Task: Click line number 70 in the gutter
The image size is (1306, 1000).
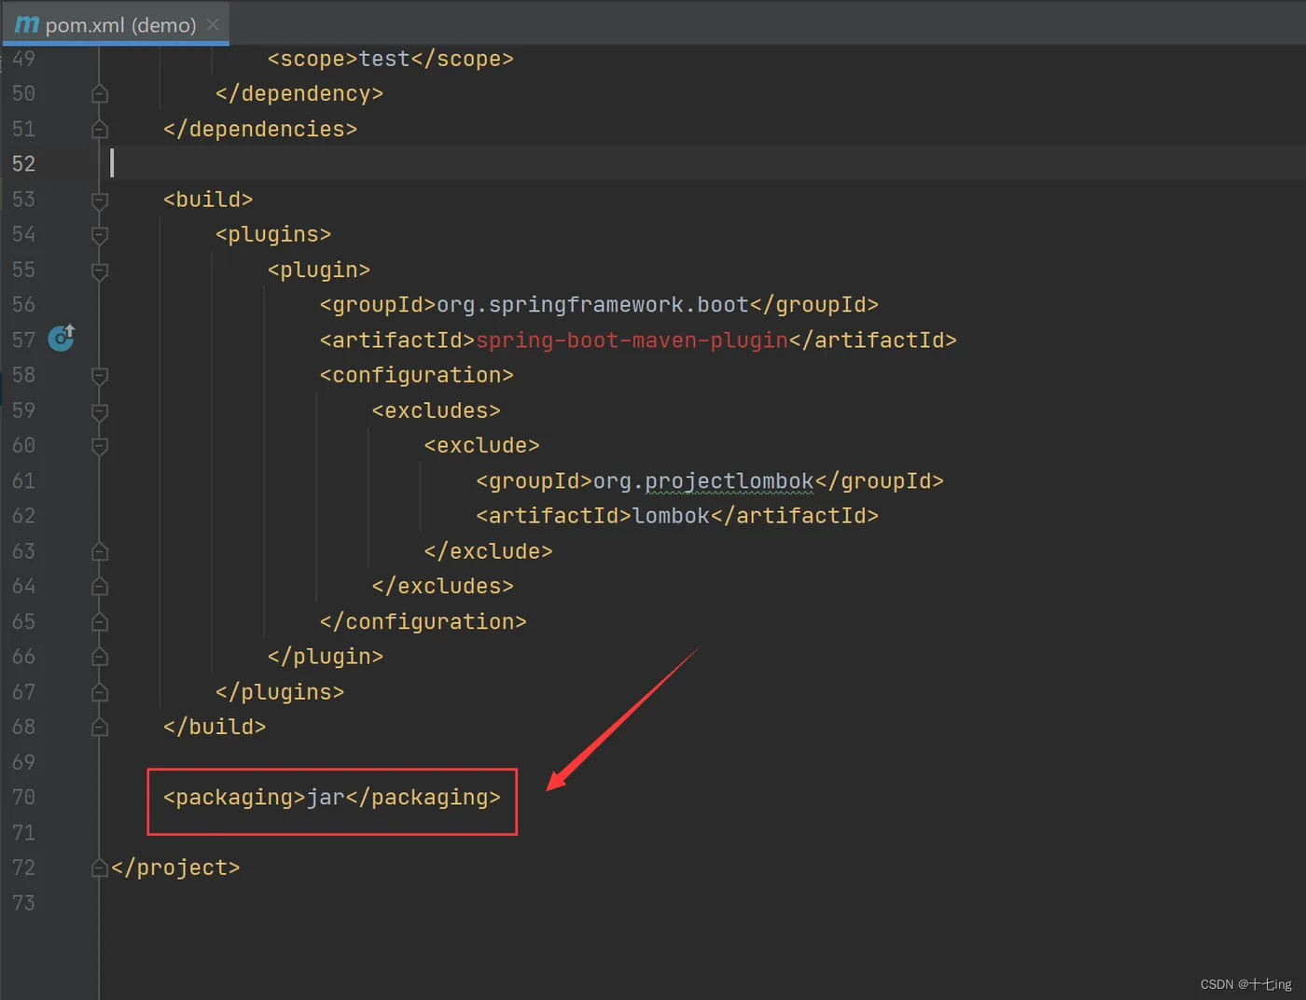Action: point(23,798)
